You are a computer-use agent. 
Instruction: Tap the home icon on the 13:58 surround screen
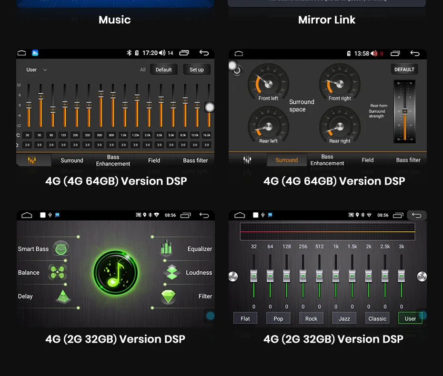click(x=239, y=54)
